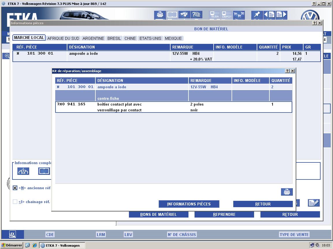Viewport: 333px width, 249px height.
Task: Open the binoculars search tool in the toolbar
Action: coord(184,15)
